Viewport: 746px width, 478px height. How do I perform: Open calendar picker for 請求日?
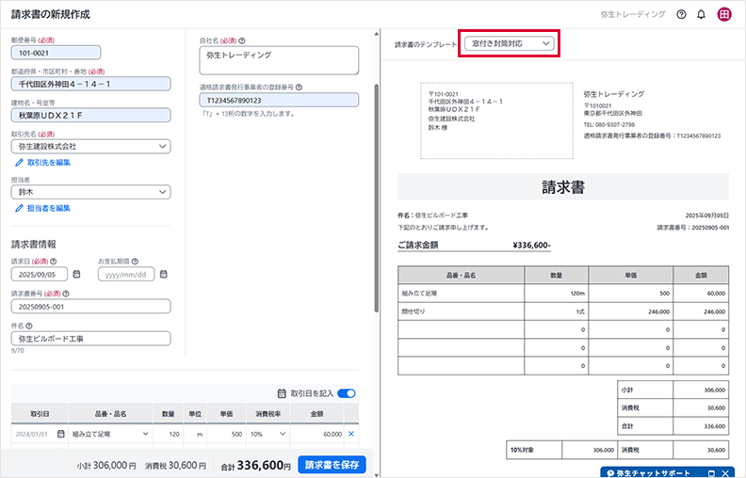point(76,275)
